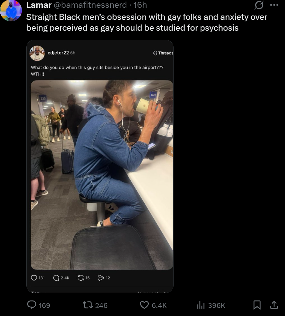Viewport: 285px width, 316px height.
Task: Tap the 2.4K comment bubble in the Threads post
Action: [x=56, y=278]
